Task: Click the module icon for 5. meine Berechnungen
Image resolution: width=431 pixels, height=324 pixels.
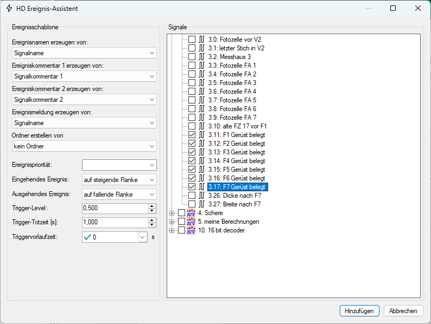Action: pos(191,222)
